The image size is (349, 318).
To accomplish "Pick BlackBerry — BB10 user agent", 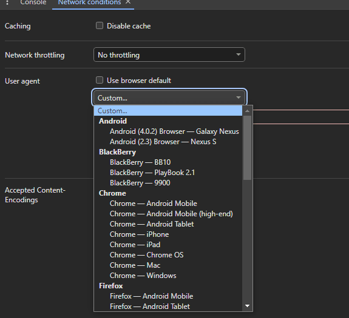I will tap(168, 162).
